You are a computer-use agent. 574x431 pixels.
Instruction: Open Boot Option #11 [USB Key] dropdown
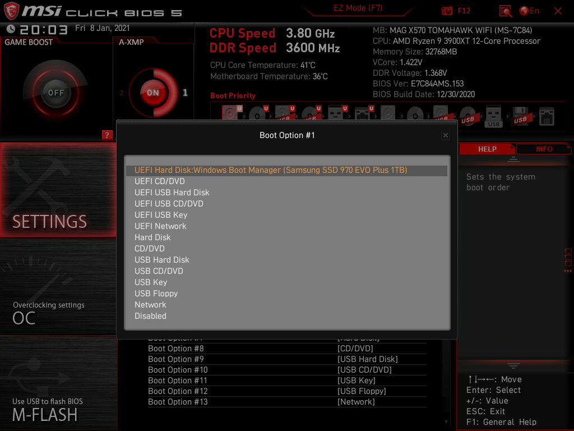click(x=287, y=380)
